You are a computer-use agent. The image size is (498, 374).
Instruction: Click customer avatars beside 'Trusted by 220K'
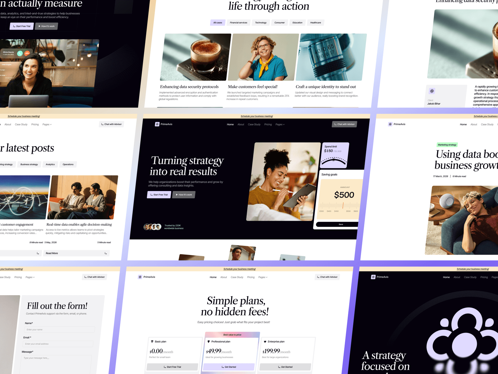click(x=152, y=227)
